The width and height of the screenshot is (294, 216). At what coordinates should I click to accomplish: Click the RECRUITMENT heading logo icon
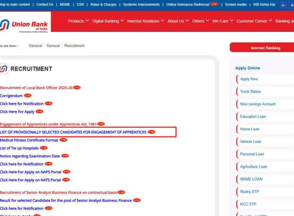pyautogui.click(x=4, y=69)
